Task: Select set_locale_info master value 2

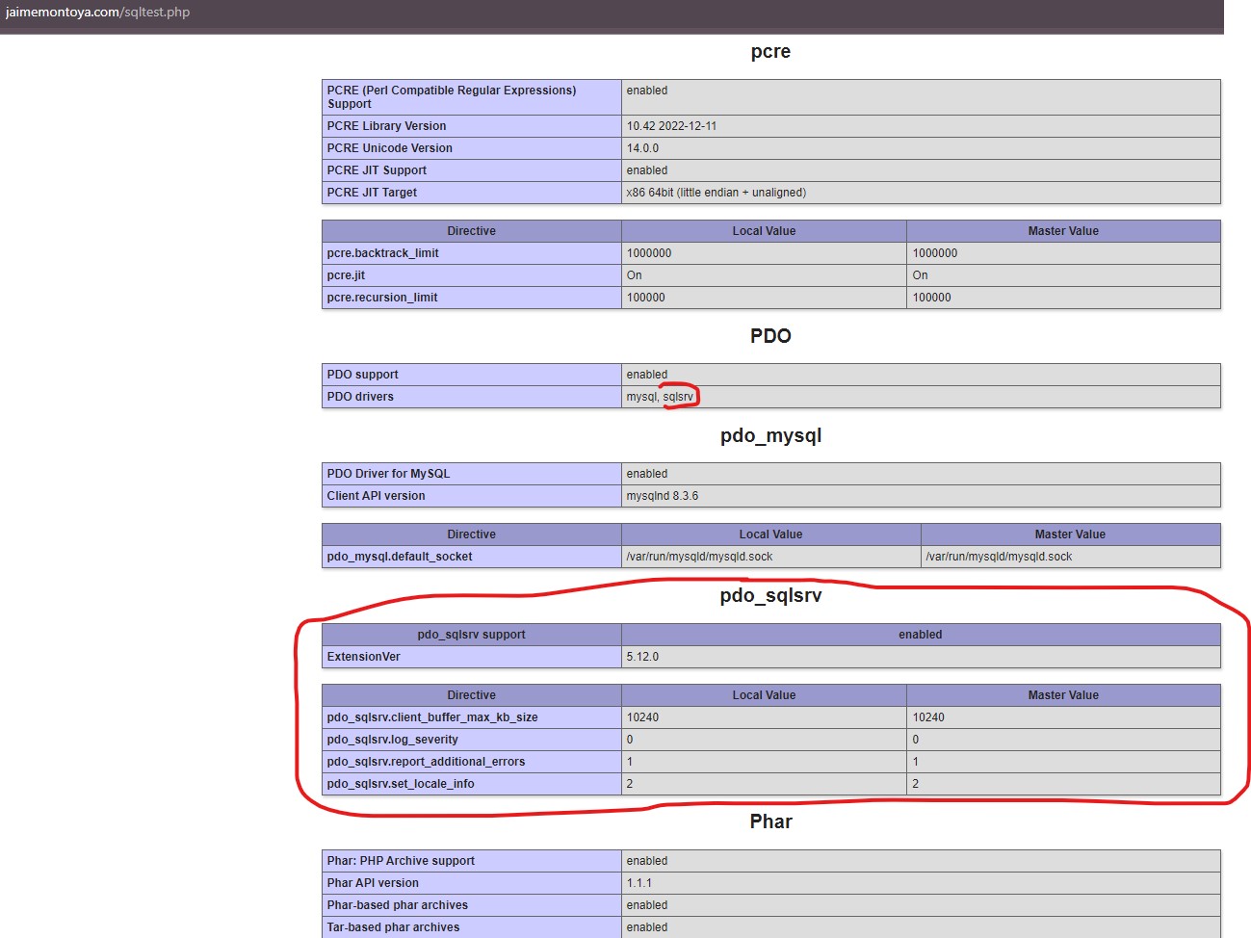Action: (915, 784)
